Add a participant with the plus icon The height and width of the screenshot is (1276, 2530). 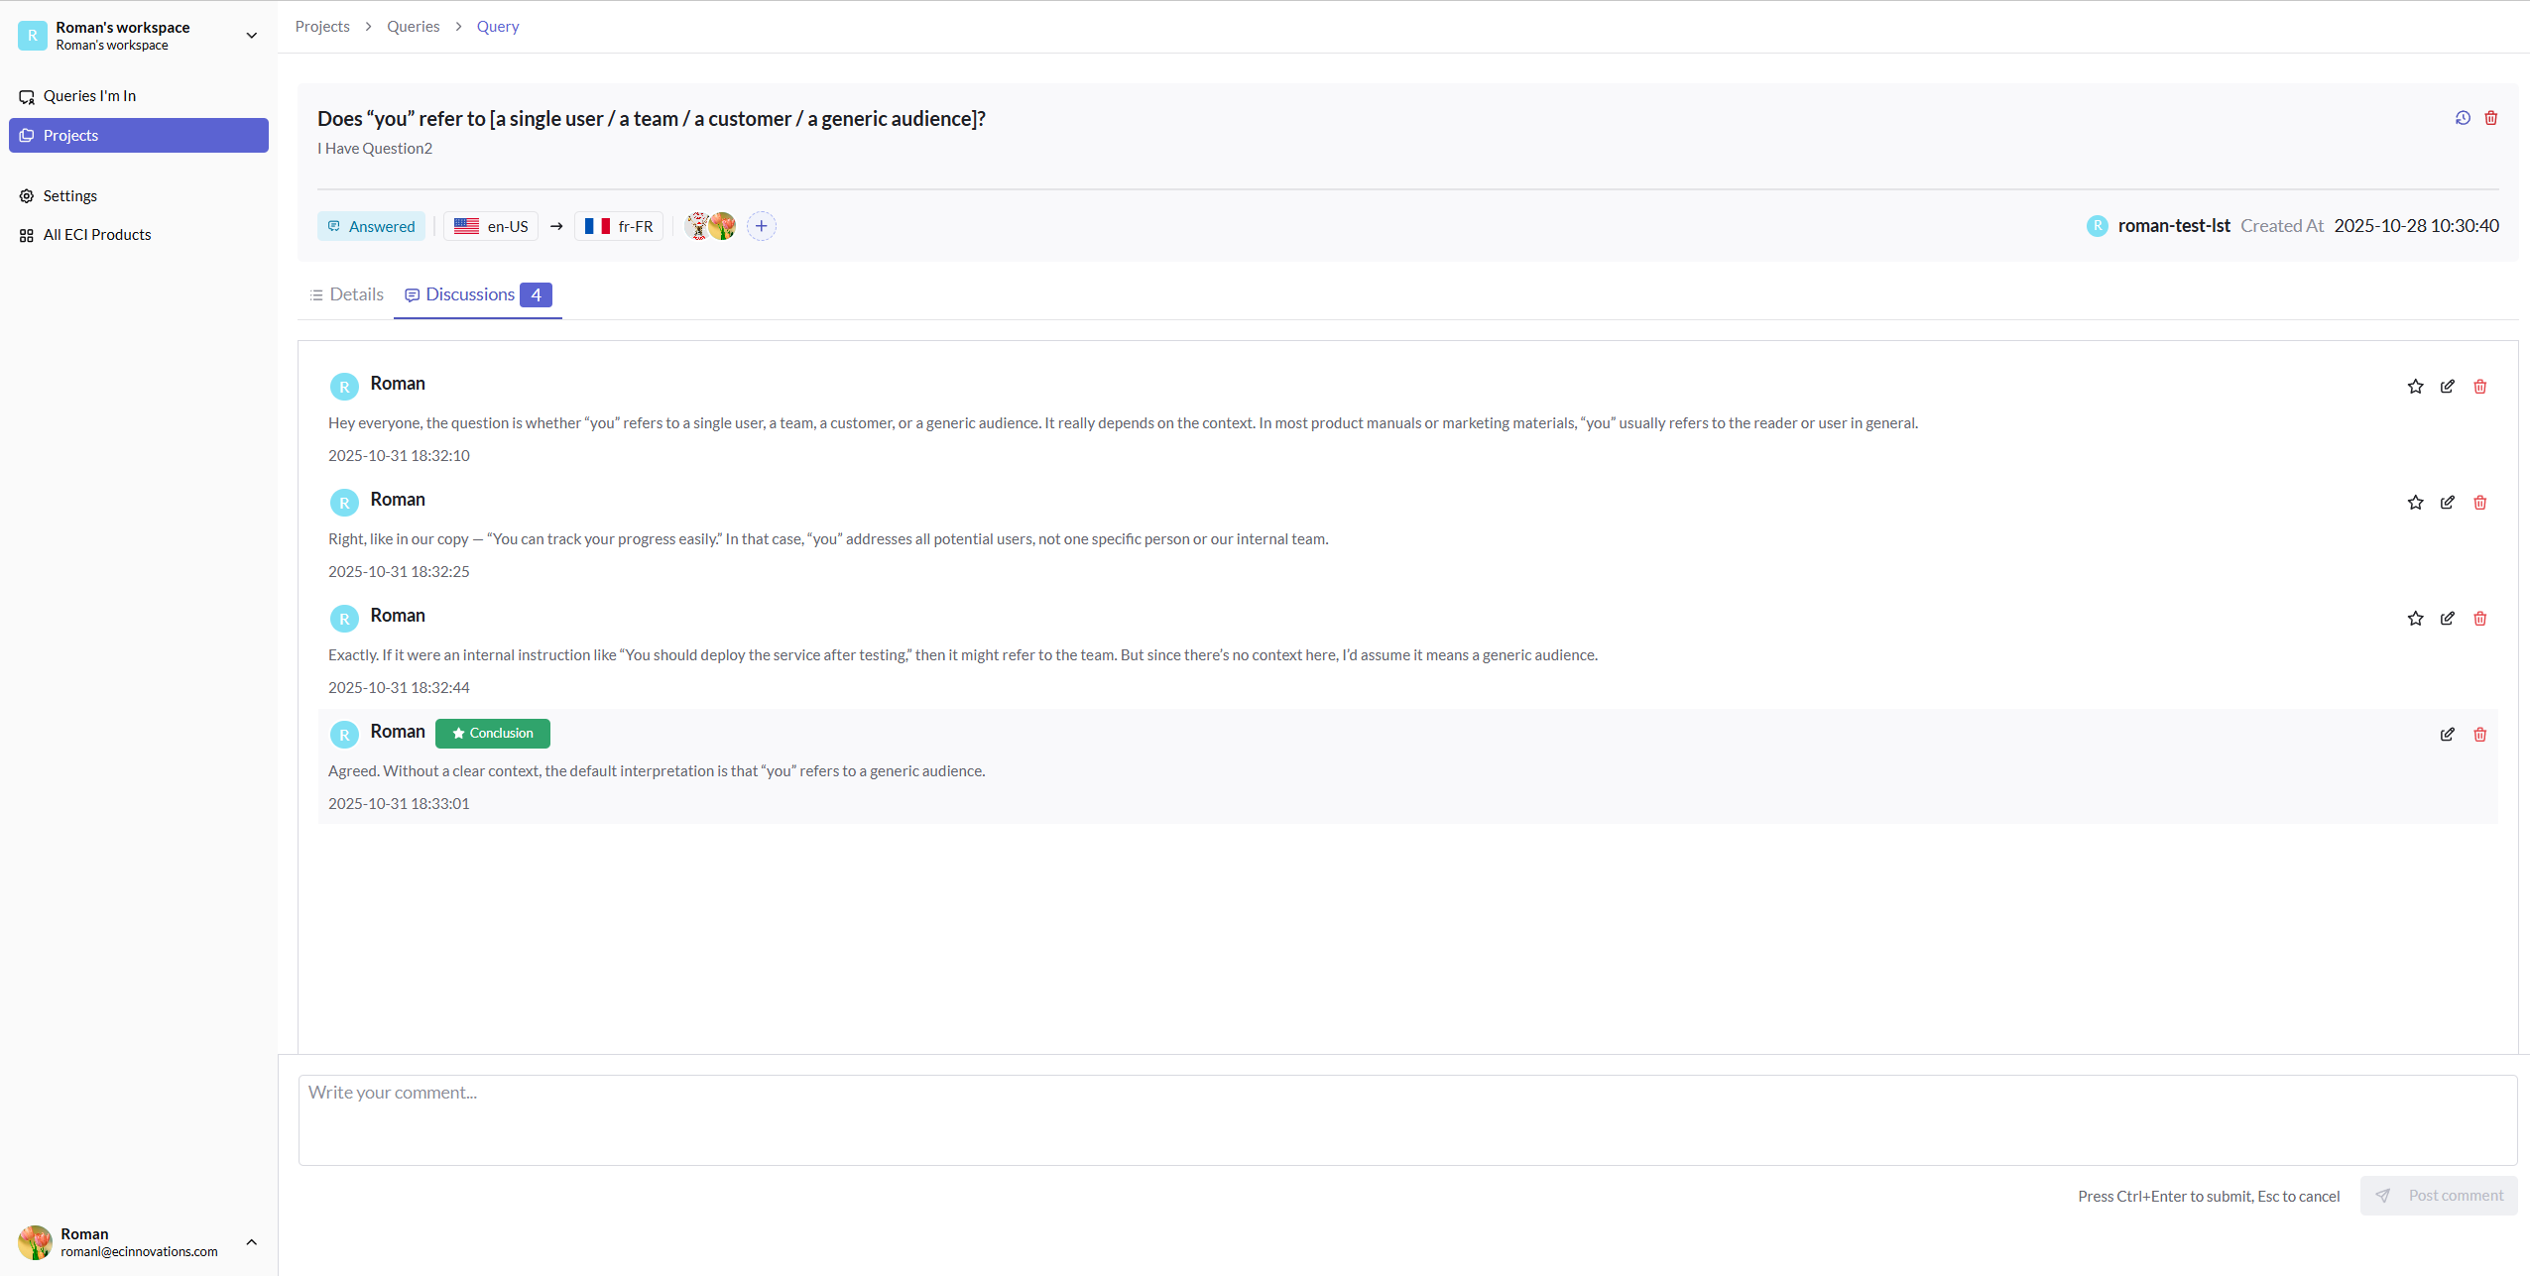761,226
